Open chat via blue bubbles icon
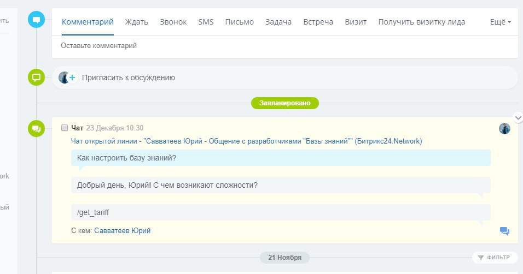The height and width of the screenshot is (274, 523). tap(504, 231)
